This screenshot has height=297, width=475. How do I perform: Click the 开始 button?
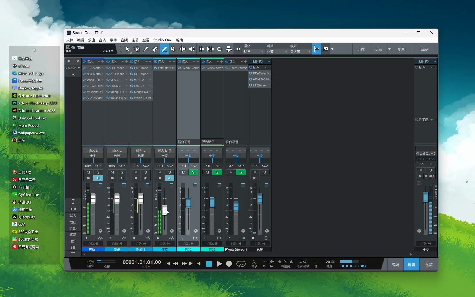tap(361, 49)
